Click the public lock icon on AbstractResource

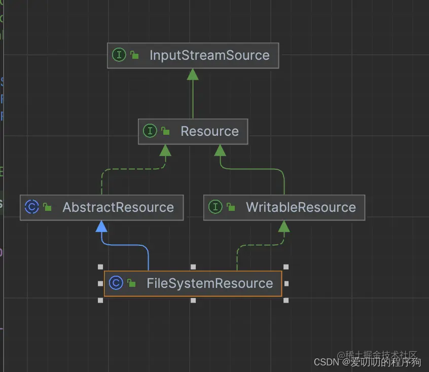[47, 207]
